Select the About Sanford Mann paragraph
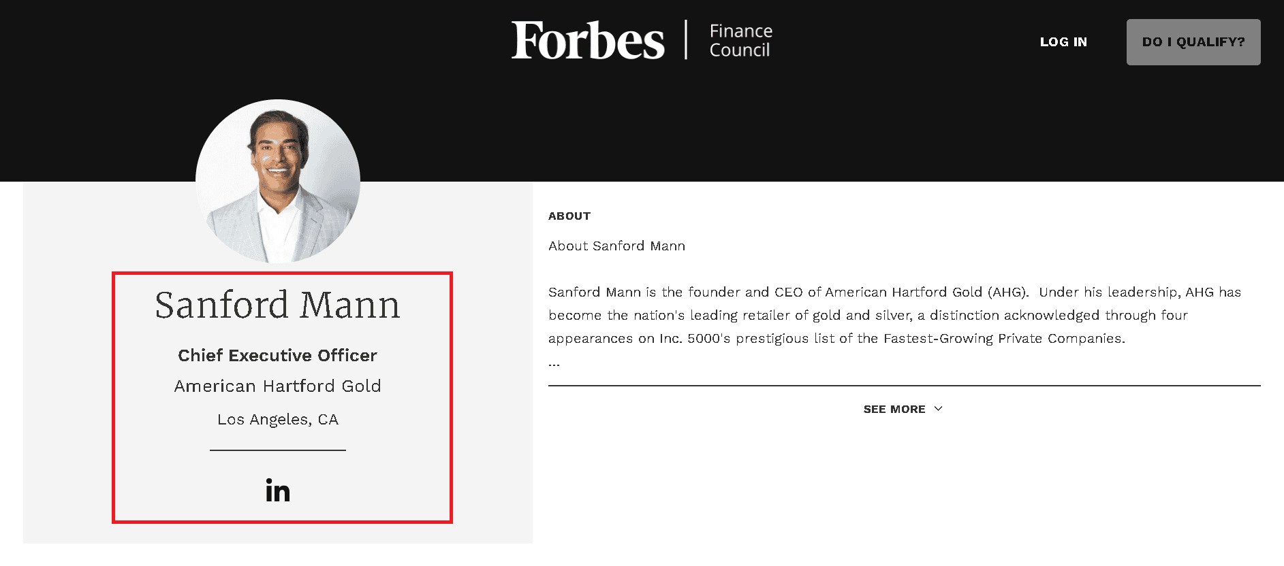The height and width of the screenshot is (566, 1284). pos(616,246)
